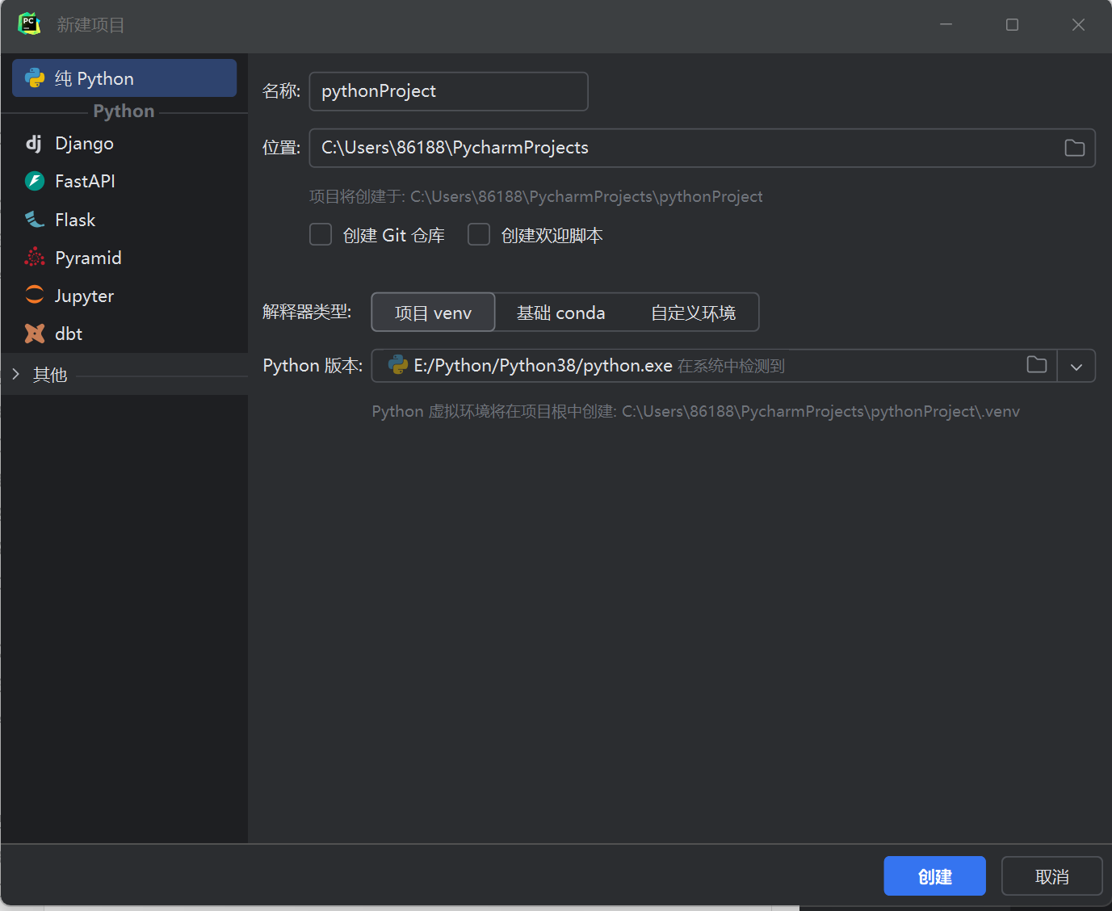Click the PyCharm logo in title bar

click(29, 24)
